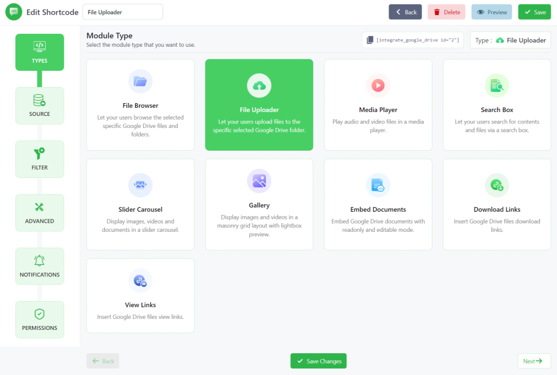Image resolution: width=557 pixels, height=375 pixels.
Task: Click the eye icon in Preview
Action: pos(481,12)
